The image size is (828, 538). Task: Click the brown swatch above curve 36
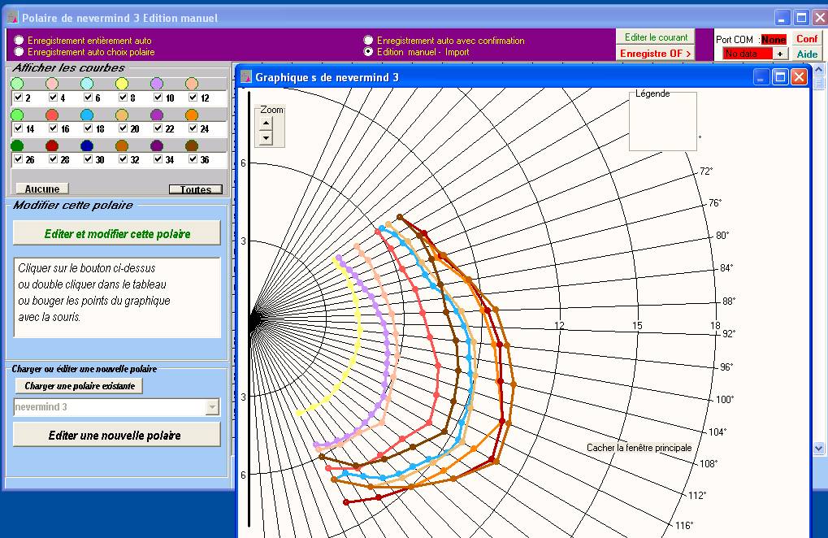(x=192, y=145)
